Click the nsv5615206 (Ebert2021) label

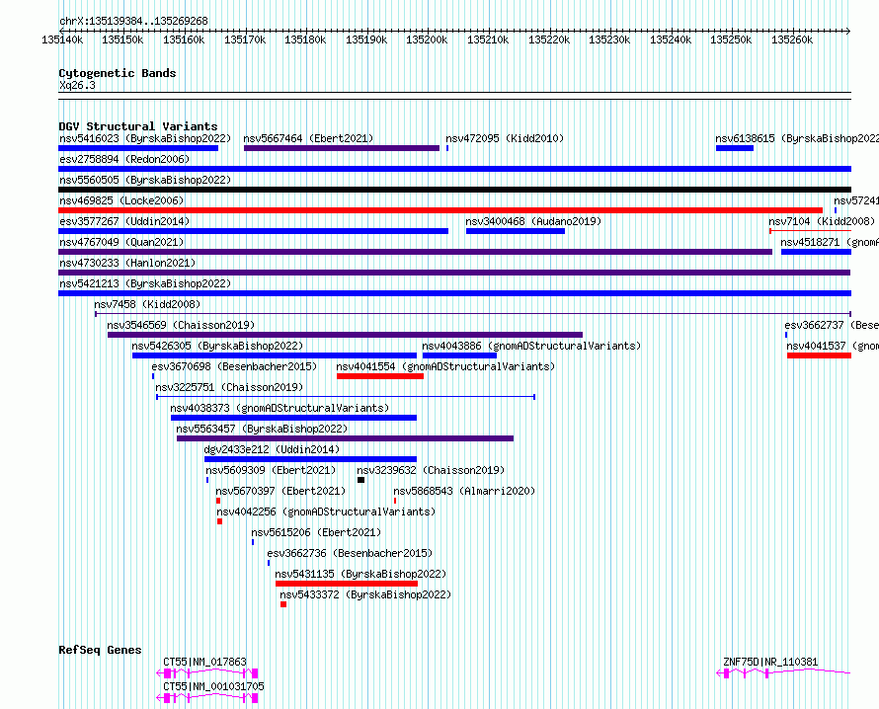point(316,532)
